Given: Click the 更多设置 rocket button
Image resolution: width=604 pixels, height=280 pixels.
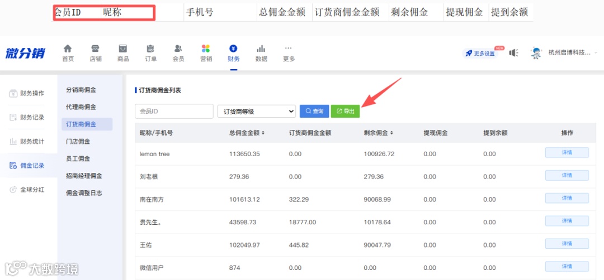Looking at the screenshot, I should (480, 54).
